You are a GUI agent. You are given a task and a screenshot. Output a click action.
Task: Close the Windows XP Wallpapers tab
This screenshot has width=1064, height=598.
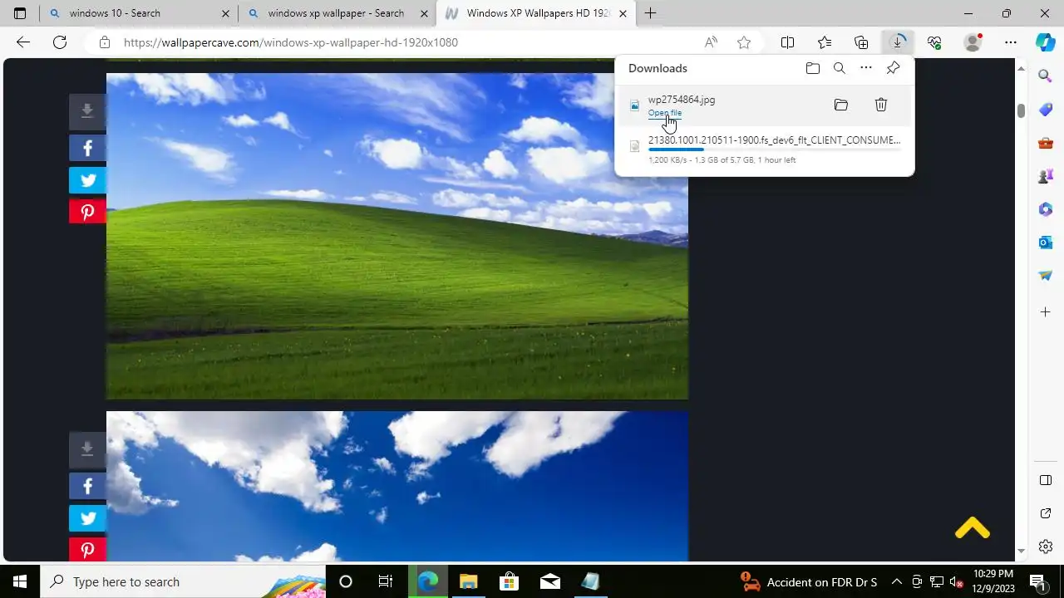[623, 13]
